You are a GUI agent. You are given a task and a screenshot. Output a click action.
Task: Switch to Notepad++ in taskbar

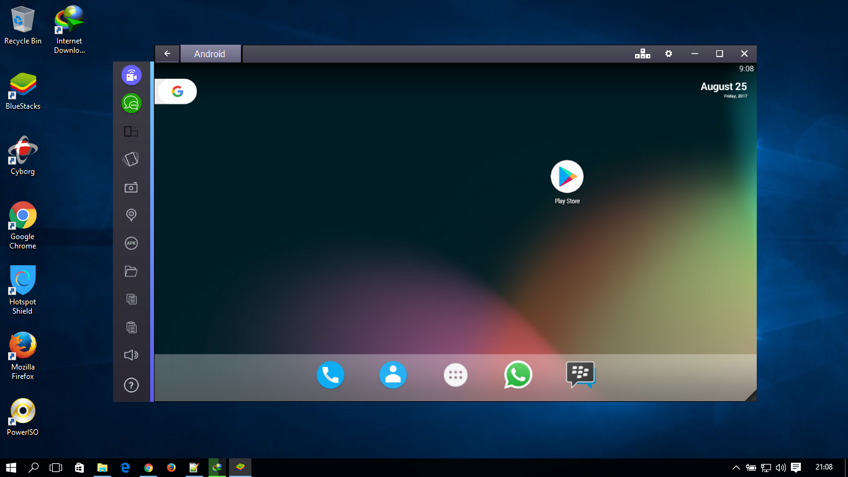pyautogui.click(x=194, y=468)
